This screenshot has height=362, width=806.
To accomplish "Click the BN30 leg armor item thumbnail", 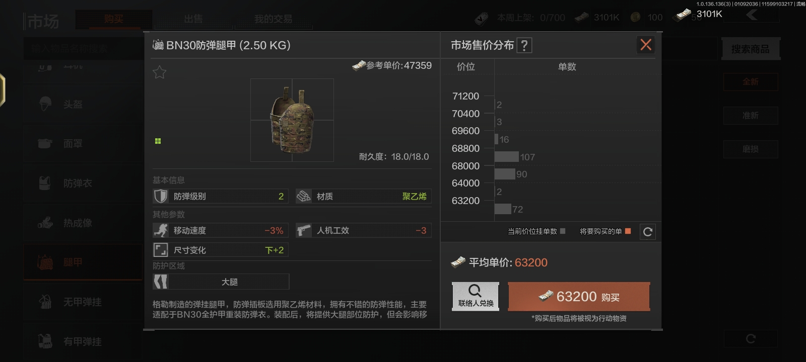I will point(292,120).
